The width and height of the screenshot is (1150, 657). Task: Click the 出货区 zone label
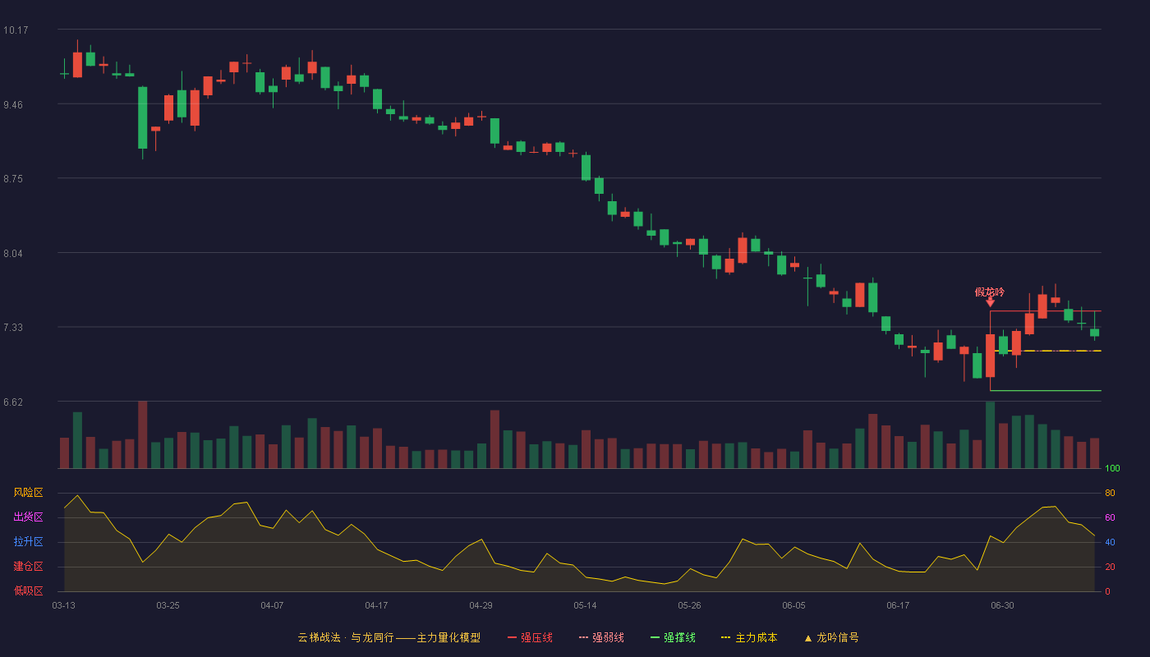point(28,517)
